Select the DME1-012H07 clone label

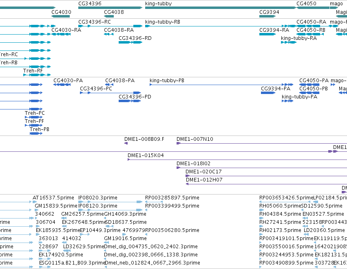point(204,180)
